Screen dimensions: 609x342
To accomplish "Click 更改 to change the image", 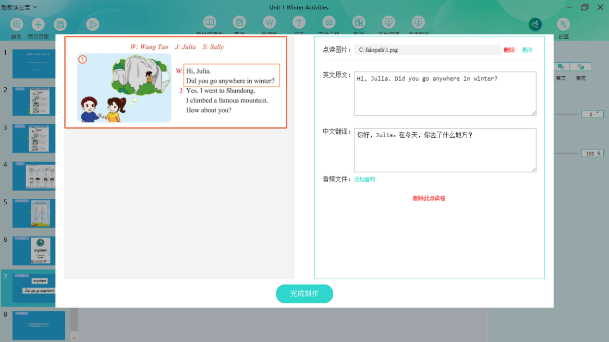I will point(527,50).
